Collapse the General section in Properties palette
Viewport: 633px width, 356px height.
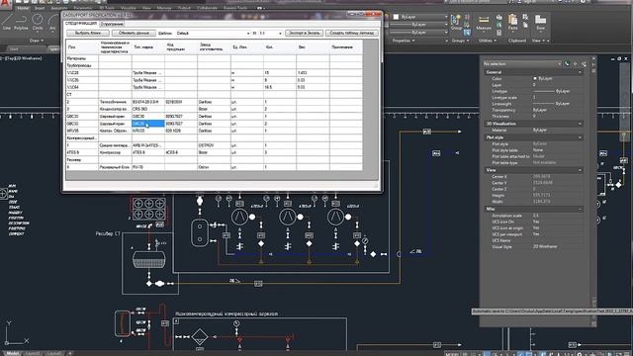click(x=580, y=72)
